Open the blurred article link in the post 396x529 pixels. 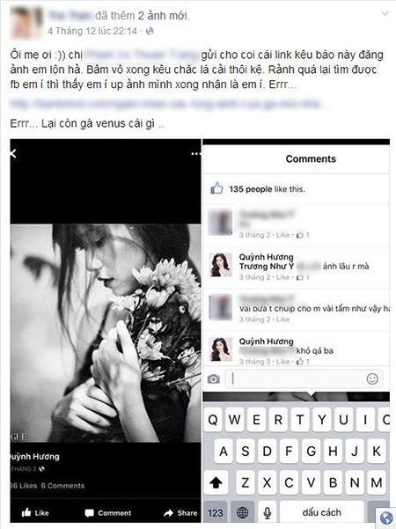tap(165, 104)
